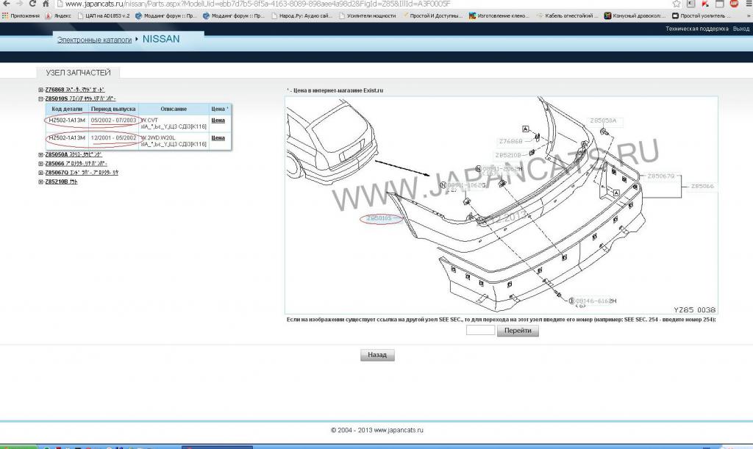Image resolution: width=753 pixels, height=449 pixels.
Task: Reload the page with the refresh icon
Action: pyautogui.click(x=32, y=4)
